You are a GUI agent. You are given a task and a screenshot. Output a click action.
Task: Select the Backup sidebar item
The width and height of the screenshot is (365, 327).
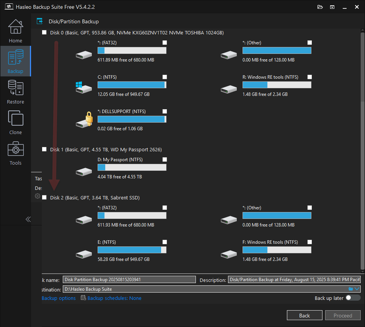point(16,61)
